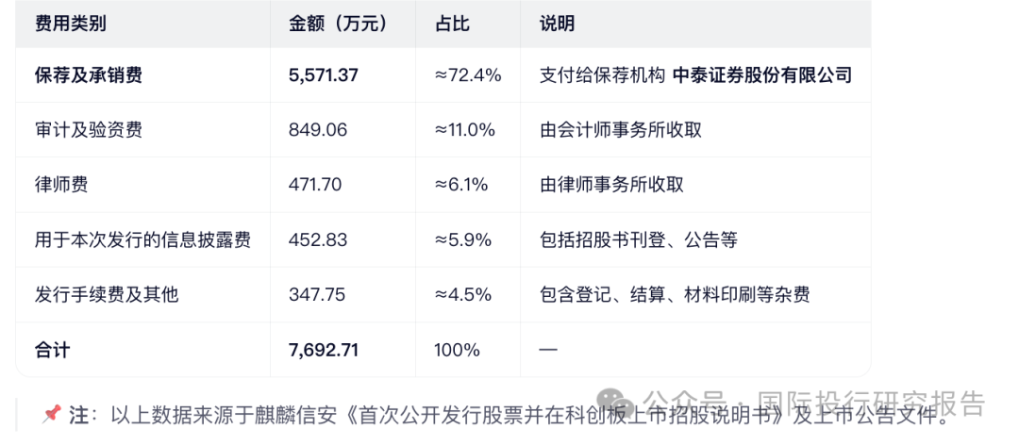This screenshot has height=445, width=1019.
Task: Click the 849.06 amount cell
Action: click(x=317, y=130)
